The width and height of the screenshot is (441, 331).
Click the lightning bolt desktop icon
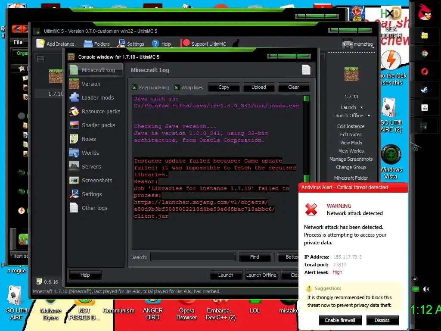coord(391,60)
